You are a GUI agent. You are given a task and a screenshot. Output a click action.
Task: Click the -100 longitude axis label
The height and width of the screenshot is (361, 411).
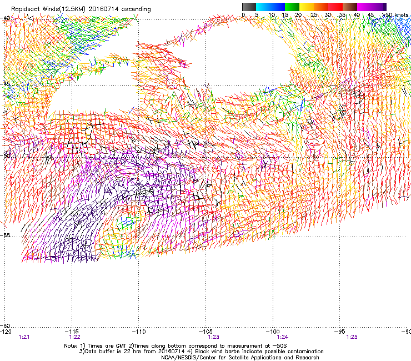(x=273, y=332)
